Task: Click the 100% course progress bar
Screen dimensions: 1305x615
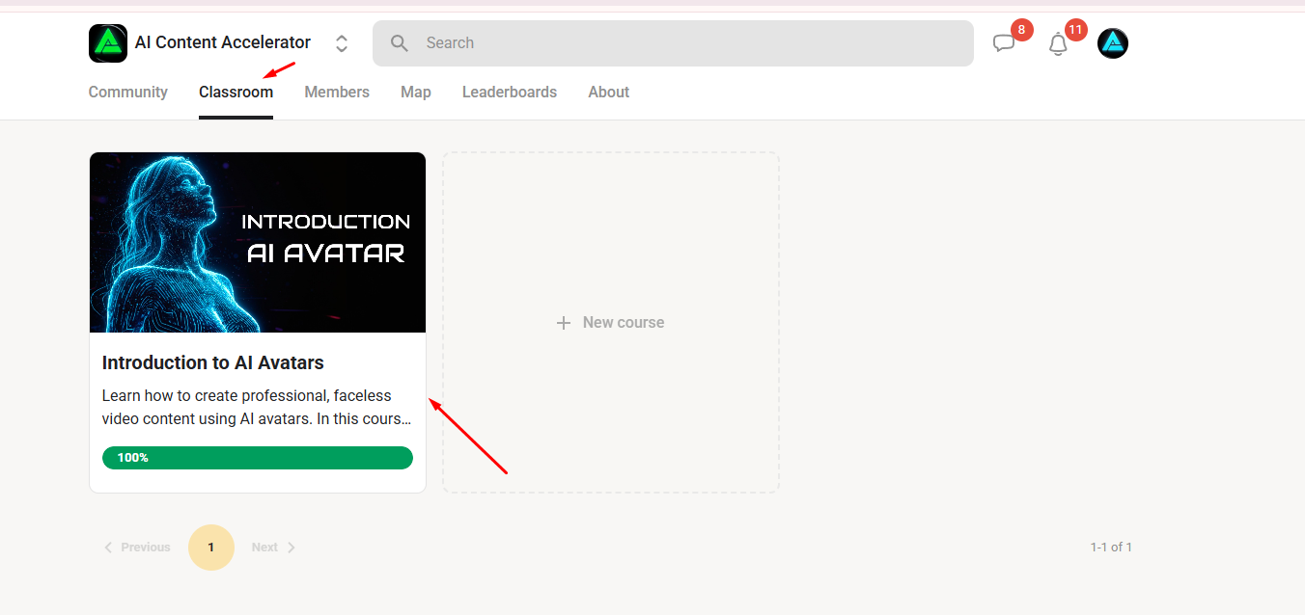Action: [x=257, y=457]
